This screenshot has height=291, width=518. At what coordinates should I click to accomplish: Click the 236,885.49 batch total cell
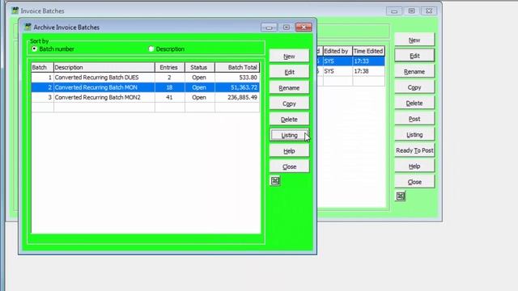237,97
